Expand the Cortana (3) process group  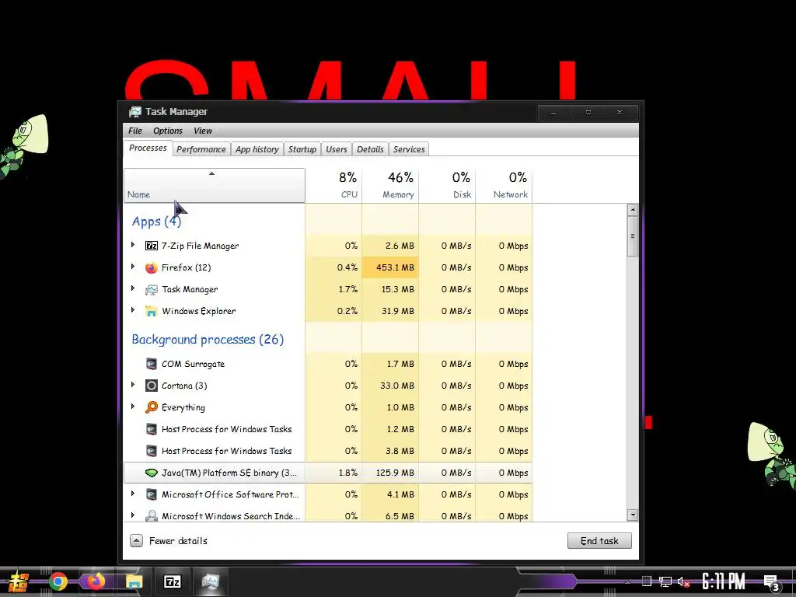[x=133, y=385]
